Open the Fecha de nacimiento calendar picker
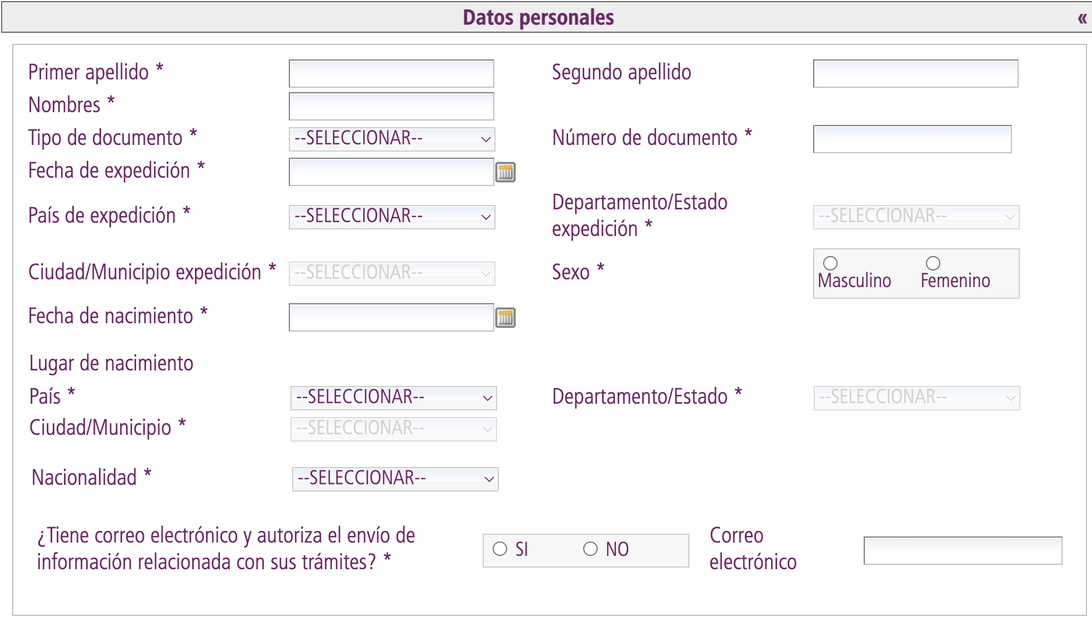The image size is (1092, 622). point(505,318)
